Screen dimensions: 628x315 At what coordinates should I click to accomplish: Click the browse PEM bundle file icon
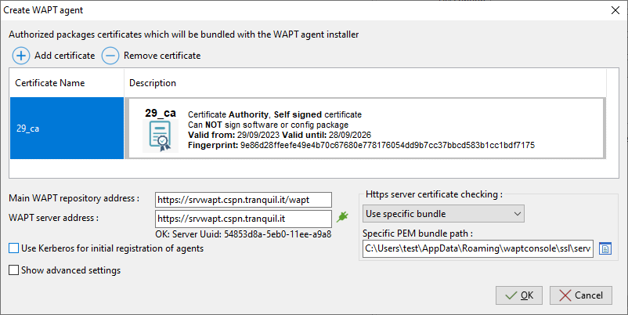(x=605, y=248)
